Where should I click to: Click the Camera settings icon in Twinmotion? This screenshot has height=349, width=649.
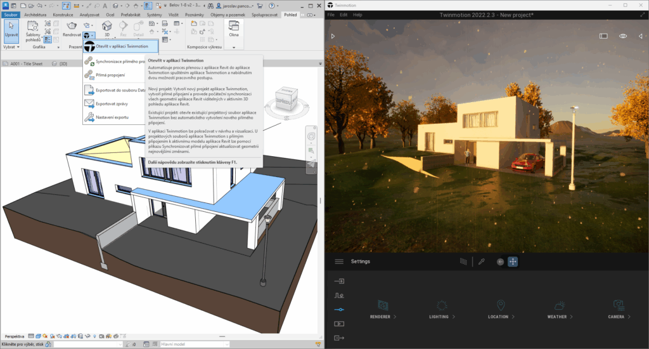tap(619, 305)
